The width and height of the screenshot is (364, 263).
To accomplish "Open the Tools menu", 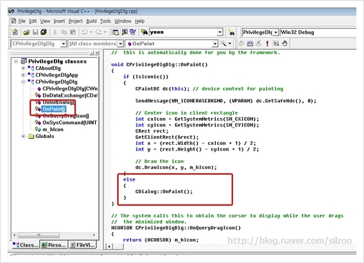I will pyautogui.click(x=105, y=21).
